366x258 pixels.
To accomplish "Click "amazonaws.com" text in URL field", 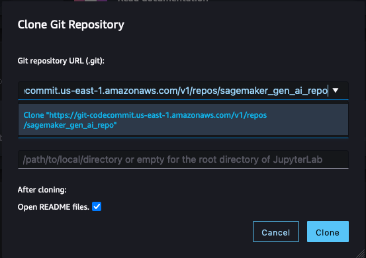I will pyautogui.click(x=141, y=91).
